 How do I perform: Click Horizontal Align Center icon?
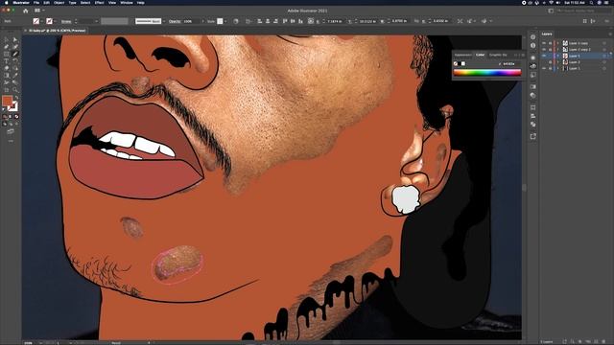(x=268, y=21)
